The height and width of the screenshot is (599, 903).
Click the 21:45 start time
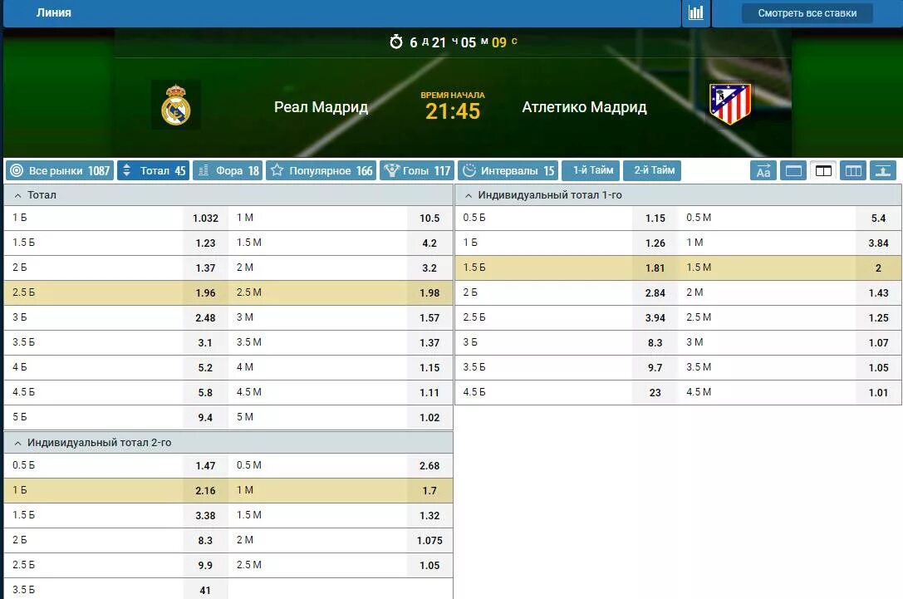click(x=453, y=111)
